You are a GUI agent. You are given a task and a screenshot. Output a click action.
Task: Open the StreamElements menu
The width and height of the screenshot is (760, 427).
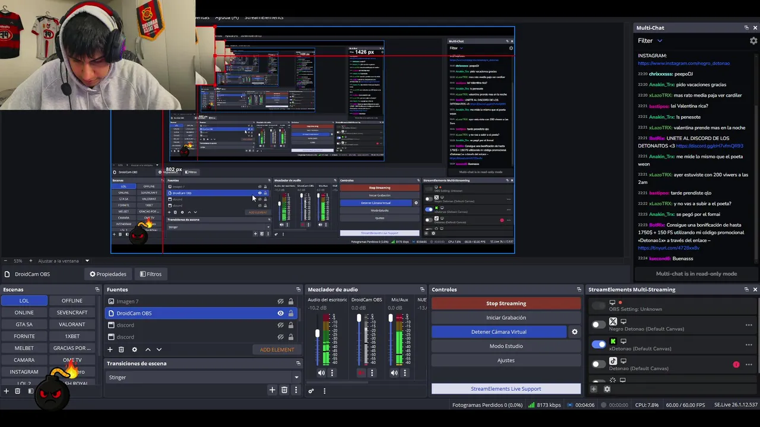pyautogui.click(x=264, y=17)
